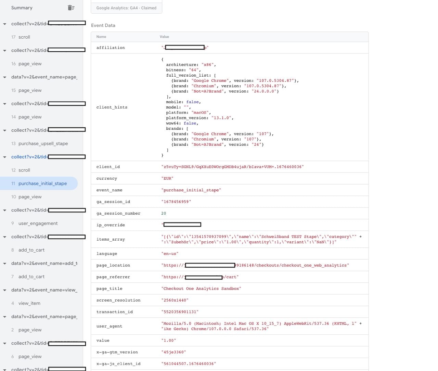Select the transaction_id parameter name

pos(114,312)
